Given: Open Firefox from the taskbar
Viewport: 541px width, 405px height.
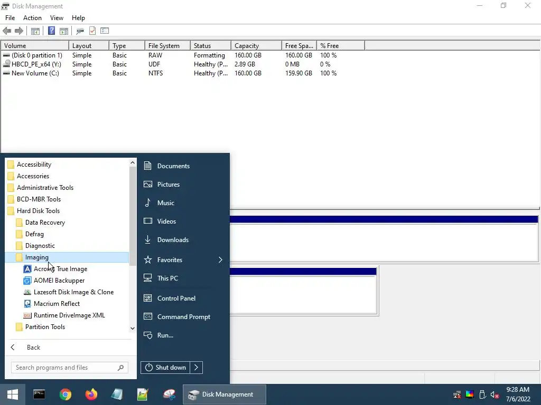Looking at the screenshot, I should 91,394.
